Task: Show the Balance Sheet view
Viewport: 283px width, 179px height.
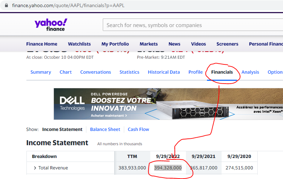Action: click(x=105, y=129)
